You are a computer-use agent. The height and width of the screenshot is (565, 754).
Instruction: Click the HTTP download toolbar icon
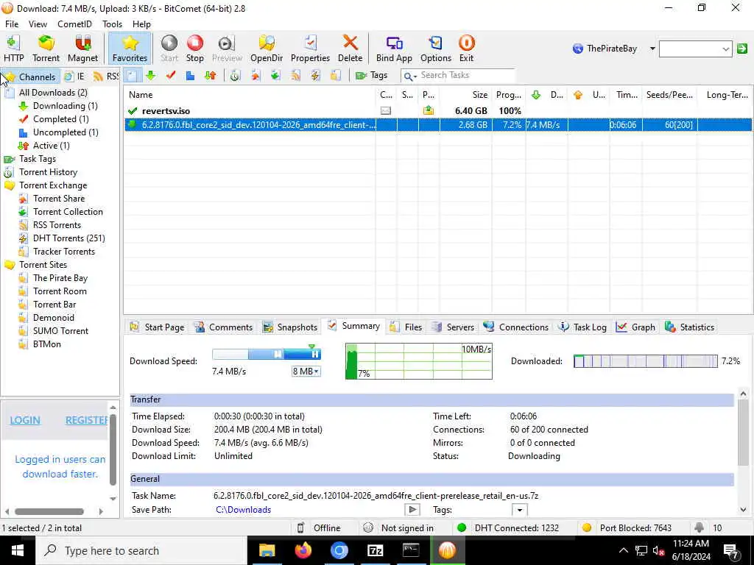(13, 49)
